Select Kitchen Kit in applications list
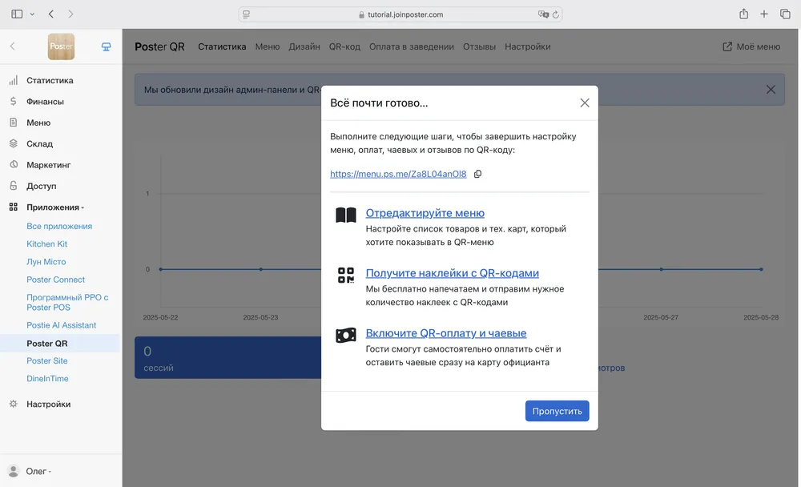801x487 pixels. [x=46, y=244]
